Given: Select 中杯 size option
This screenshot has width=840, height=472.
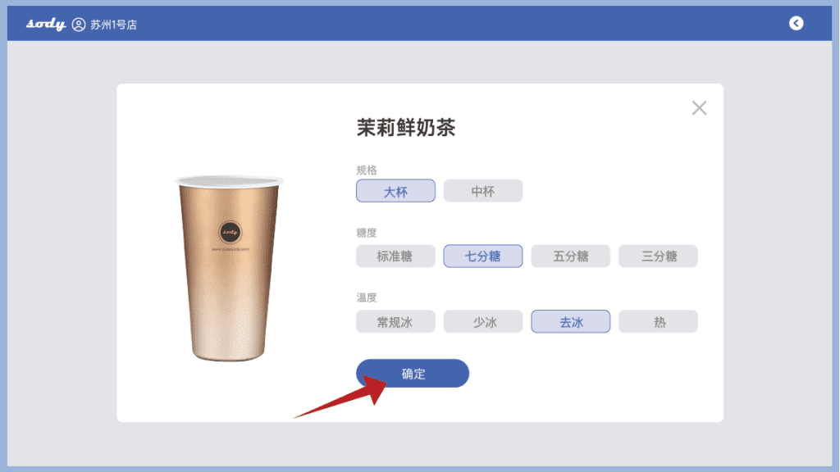Looking at the screenshot, I should pos(483,191).
